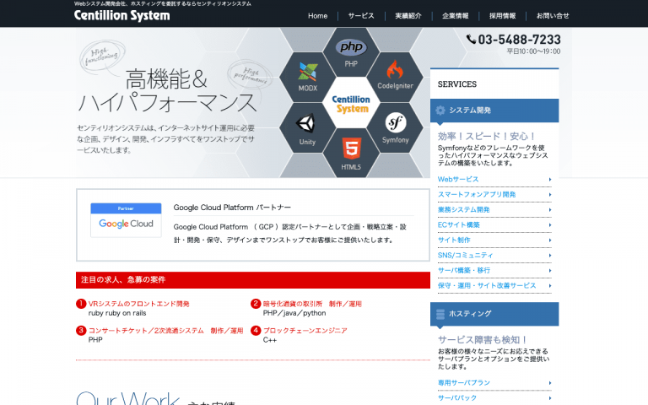Open the サービス menu item
648x405 pixels.
[361, 16]
